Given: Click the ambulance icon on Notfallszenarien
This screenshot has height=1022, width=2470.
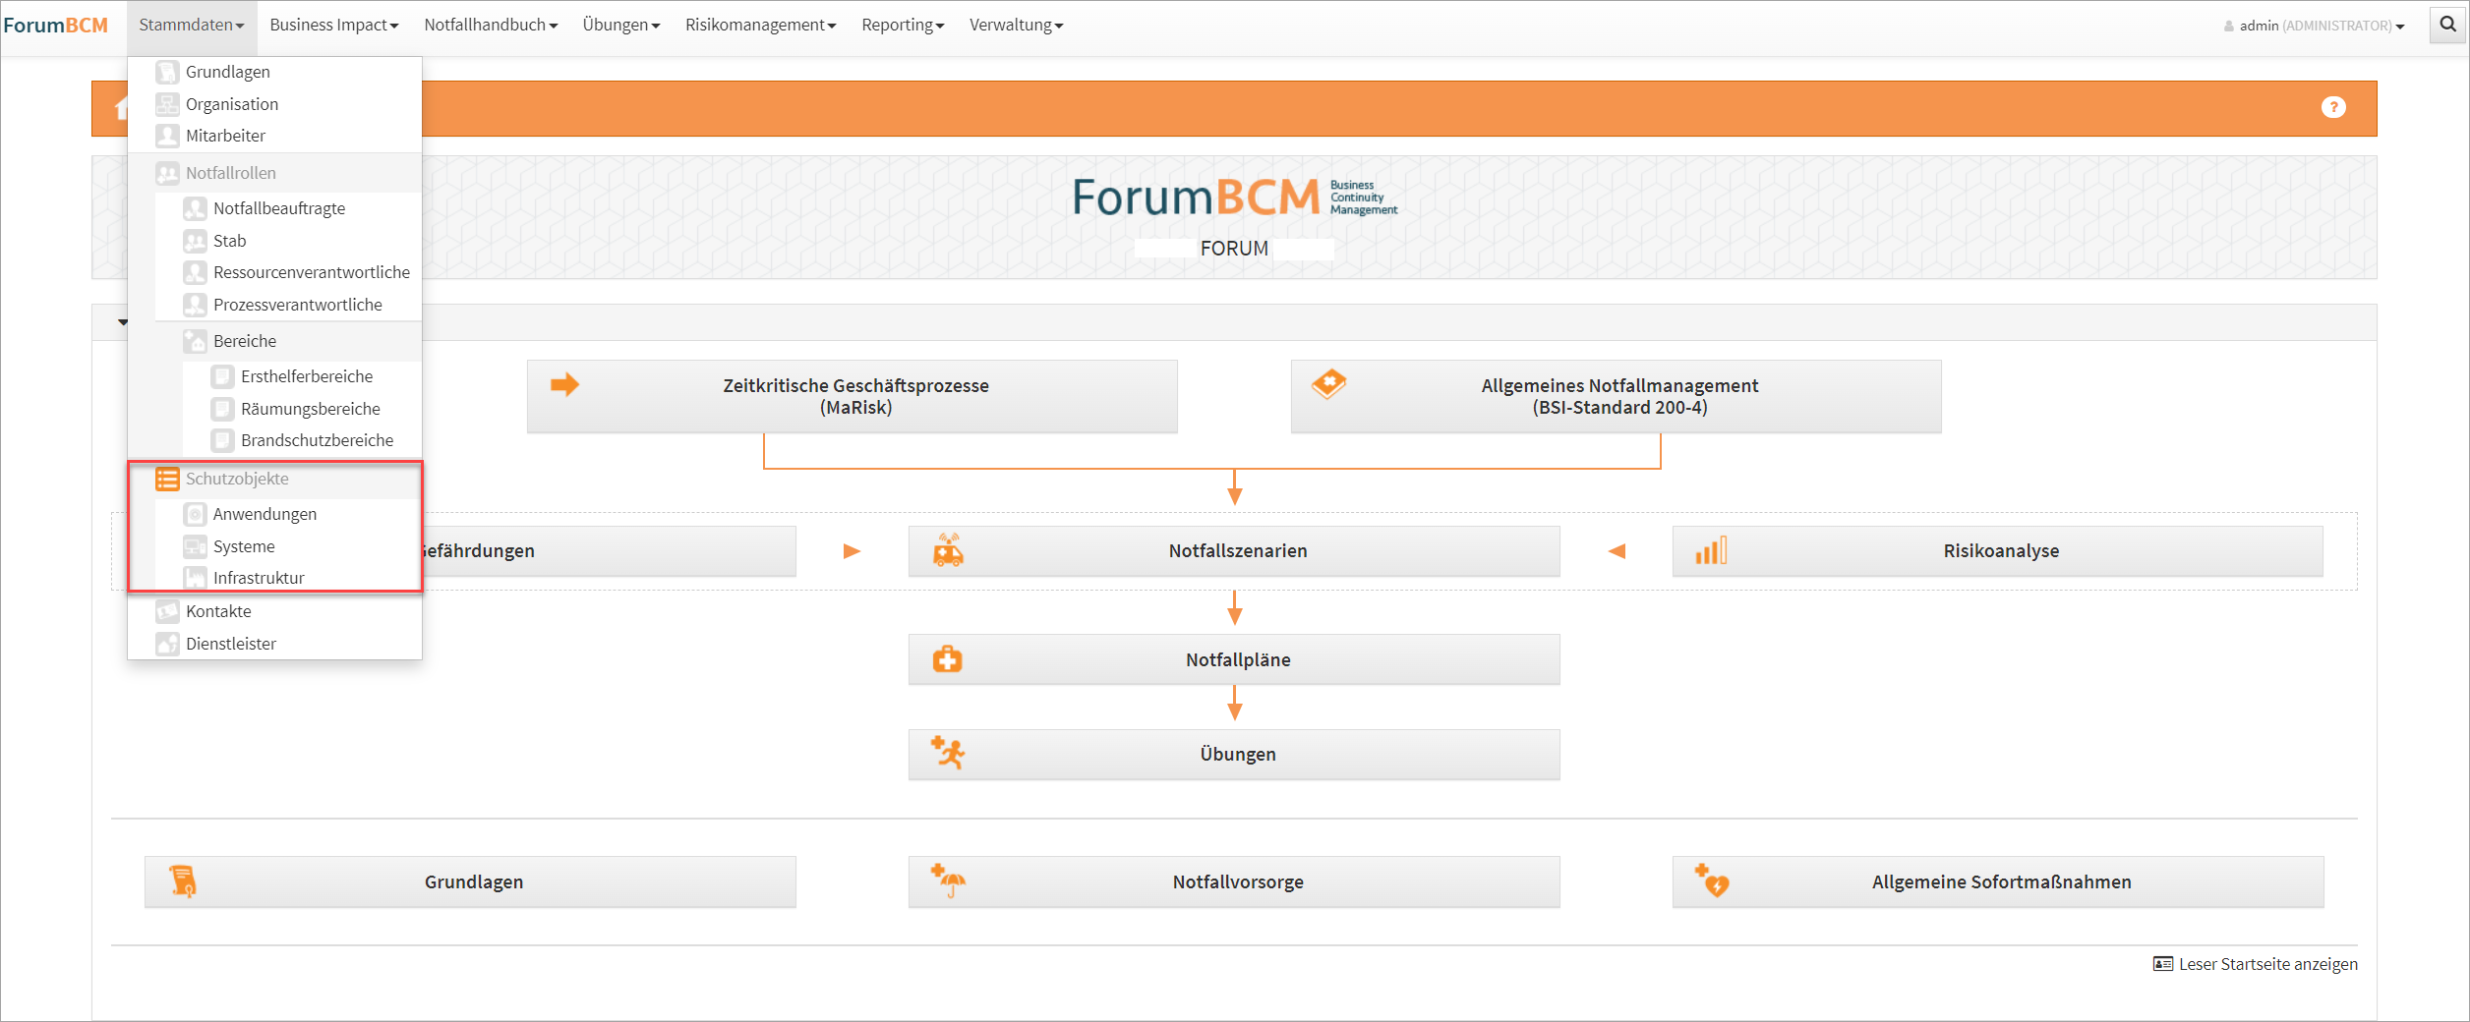Looking at the screenshot, I should pos(948,550).
